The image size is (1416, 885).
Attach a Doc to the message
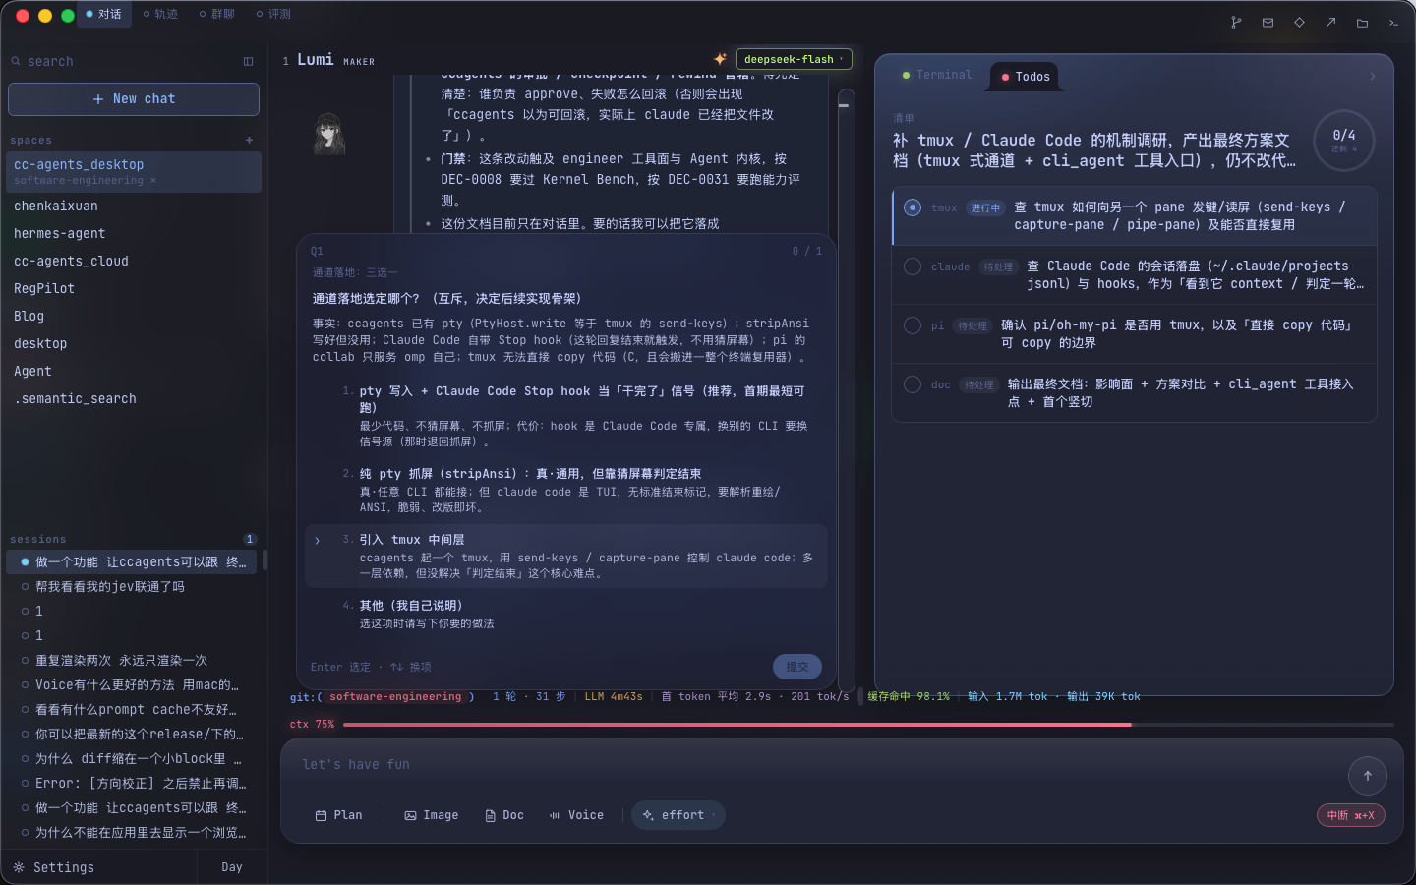click(x=504, y=815)
